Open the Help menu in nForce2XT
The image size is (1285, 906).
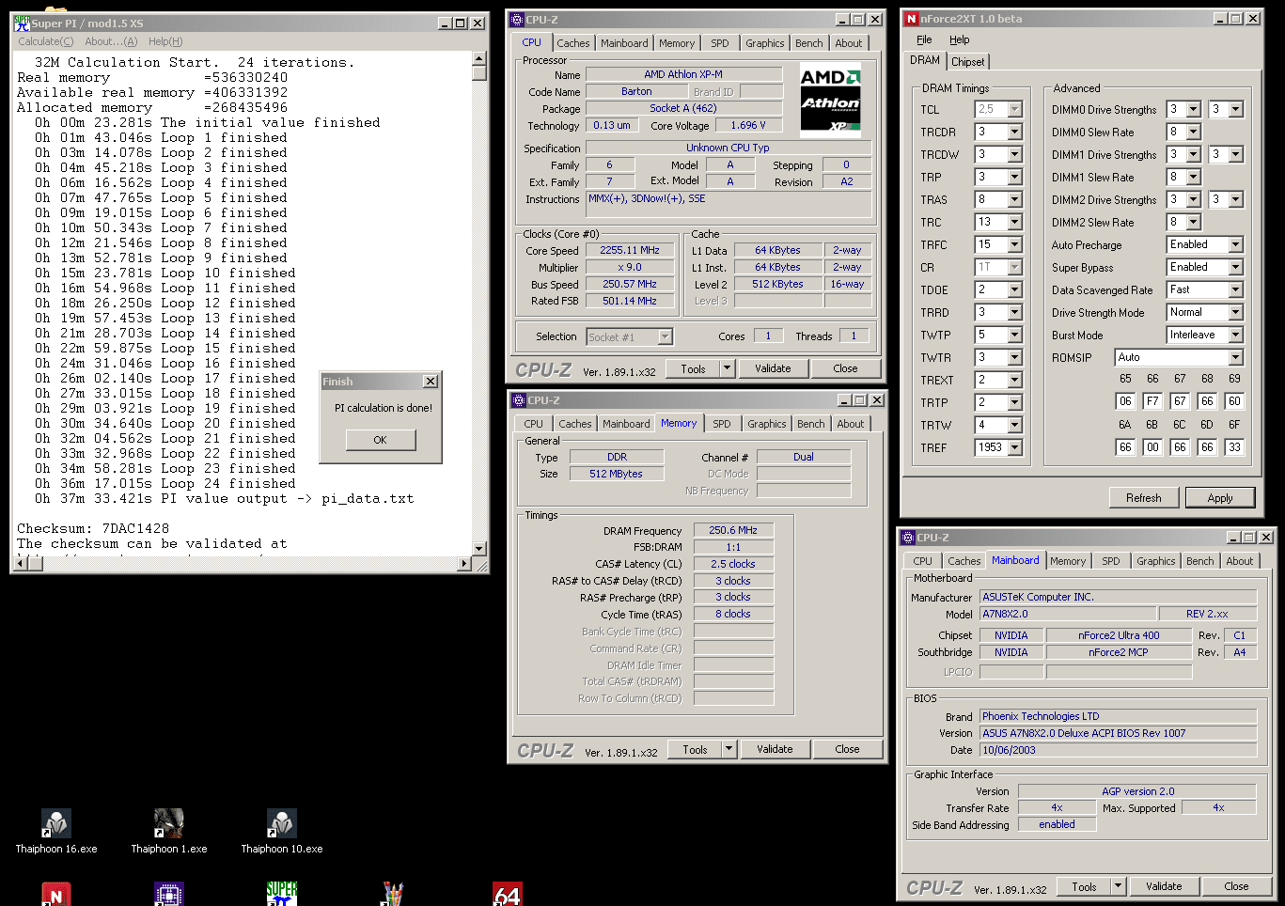[959, 39]
